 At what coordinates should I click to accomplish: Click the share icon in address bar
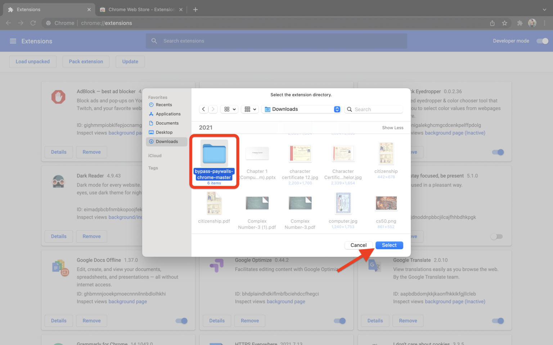(492, 23)
